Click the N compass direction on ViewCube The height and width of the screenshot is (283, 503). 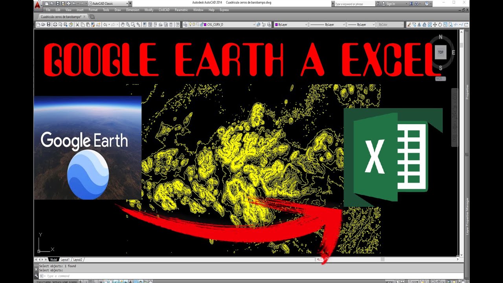441,37
